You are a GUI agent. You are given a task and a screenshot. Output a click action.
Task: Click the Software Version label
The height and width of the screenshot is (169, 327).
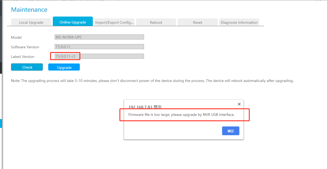click(25, 47)
